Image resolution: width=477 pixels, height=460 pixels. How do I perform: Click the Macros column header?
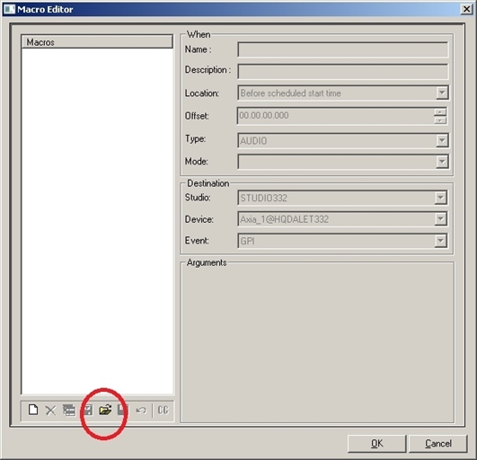(x=97, y=41)
